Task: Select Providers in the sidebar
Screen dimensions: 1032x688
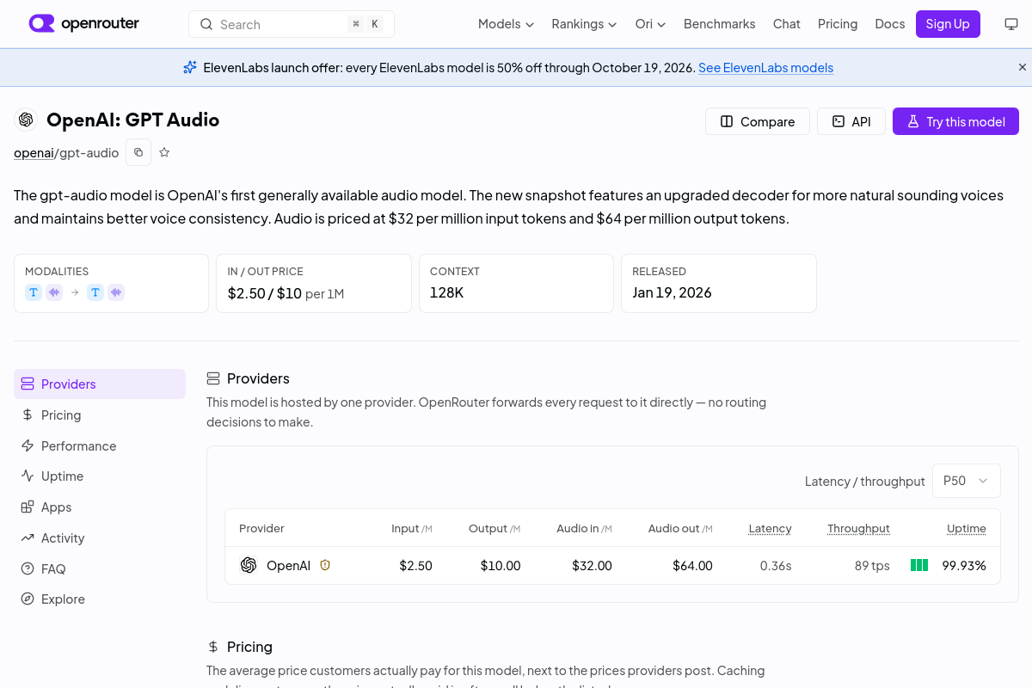Action: tap(100, 384)
